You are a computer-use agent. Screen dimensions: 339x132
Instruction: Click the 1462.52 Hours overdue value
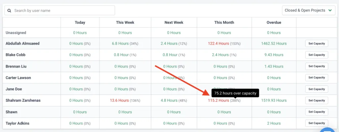274,43
